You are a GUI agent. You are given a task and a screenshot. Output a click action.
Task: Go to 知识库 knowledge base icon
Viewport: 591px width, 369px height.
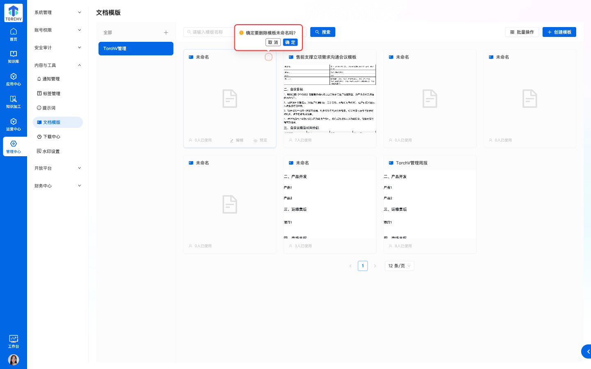pyautogui.click(x=13, y=57)
